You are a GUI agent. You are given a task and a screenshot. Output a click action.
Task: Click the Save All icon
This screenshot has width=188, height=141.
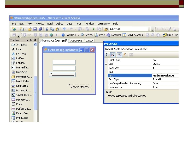40,29
